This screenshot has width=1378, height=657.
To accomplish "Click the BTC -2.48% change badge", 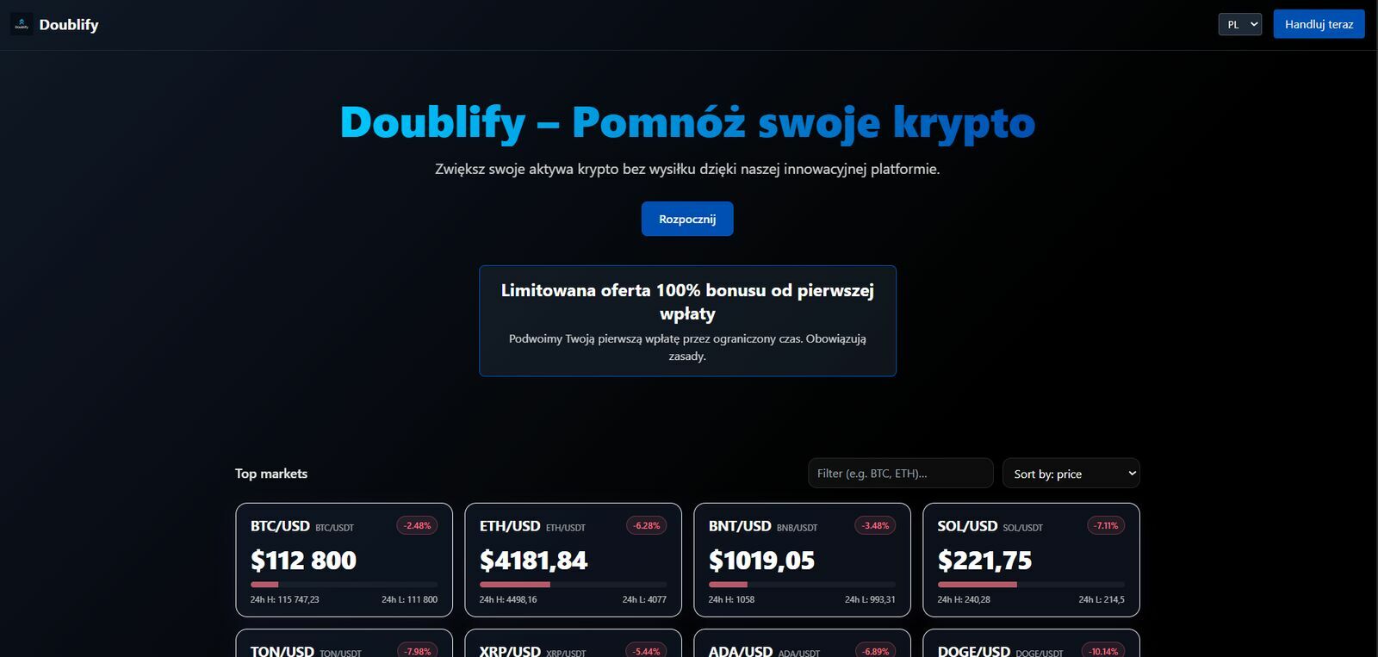I will pos(417,525).
